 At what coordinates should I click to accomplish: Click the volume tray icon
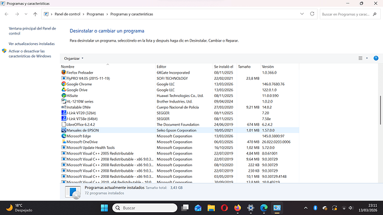tap(351, 208)
